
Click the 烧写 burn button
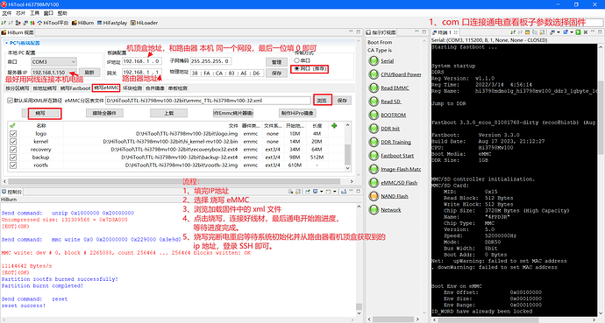tap(41, 113)
